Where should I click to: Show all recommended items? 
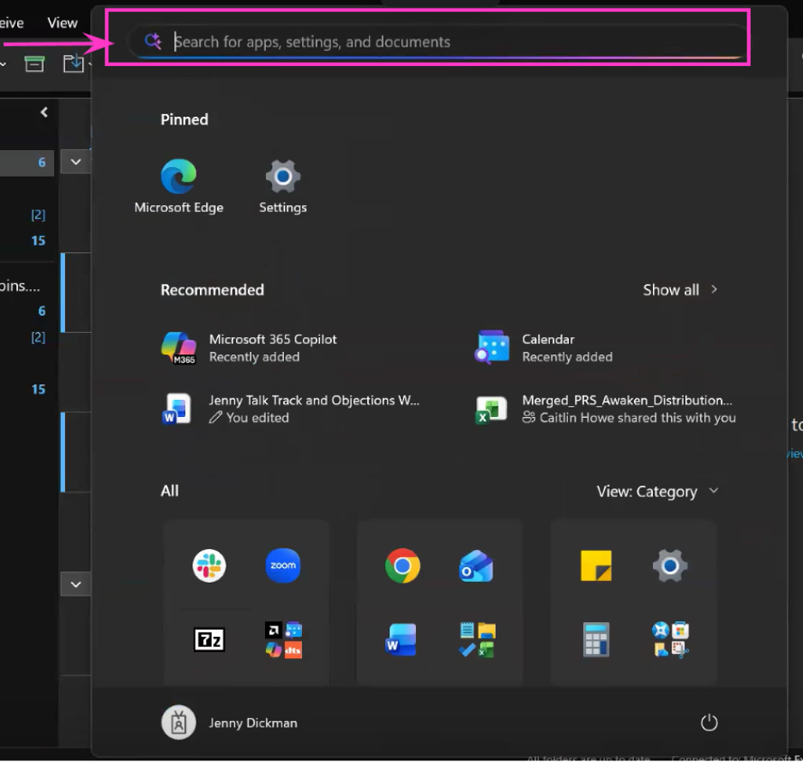coord(679,290)
